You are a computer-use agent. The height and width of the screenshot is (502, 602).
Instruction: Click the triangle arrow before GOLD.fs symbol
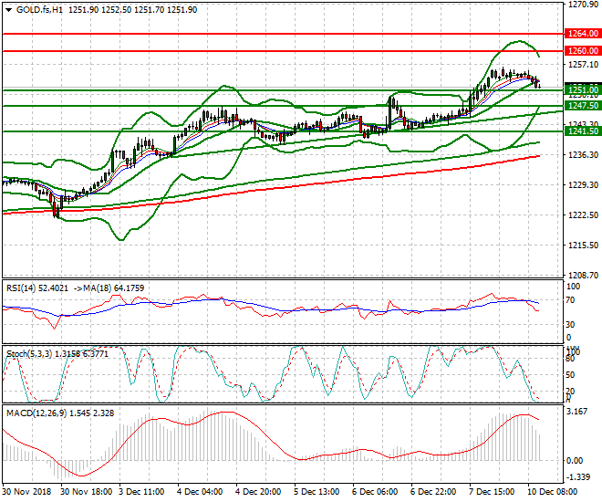click(7, 9)
